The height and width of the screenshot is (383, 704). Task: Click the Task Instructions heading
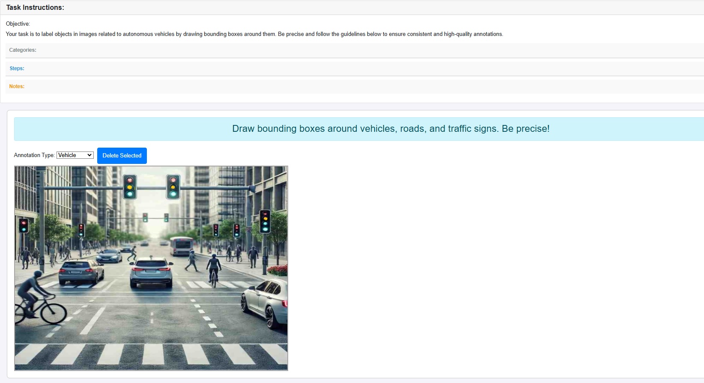[35, 8]
